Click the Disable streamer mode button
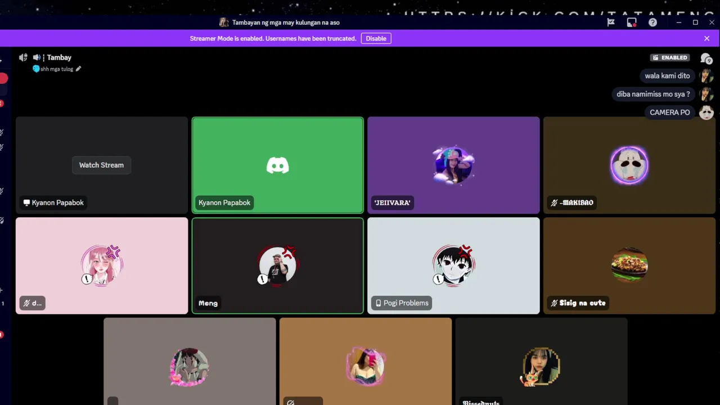The image size is (720, 405). coord(376,38)
